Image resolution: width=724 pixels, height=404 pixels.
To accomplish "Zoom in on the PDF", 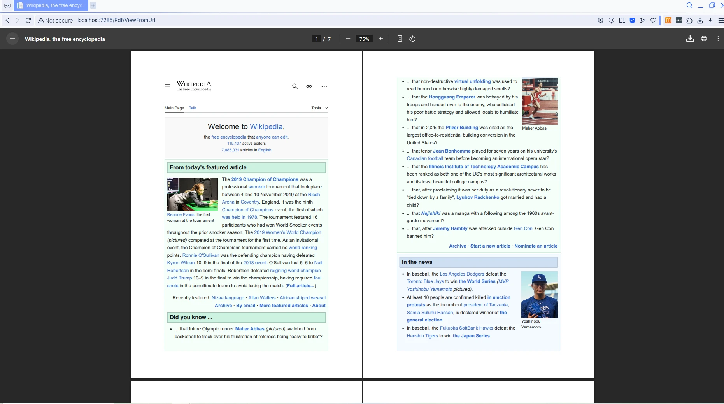I will (x=380, y=39).
